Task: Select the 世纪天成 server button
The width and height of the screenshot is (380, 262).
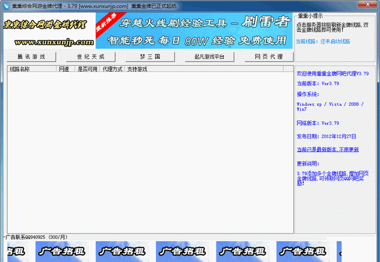Action: tap(90, 56)
